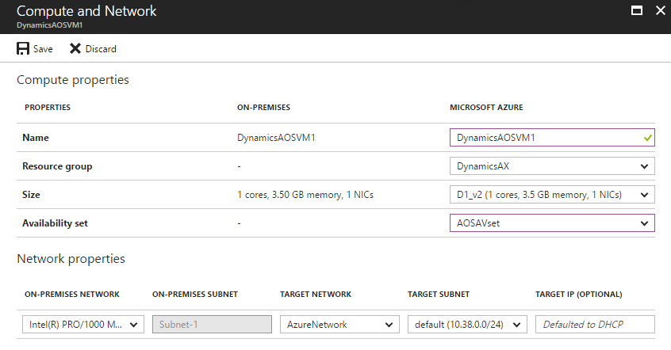
Task: Open the Resource group DynamicsAX dropdown
Action: point(552,166)
